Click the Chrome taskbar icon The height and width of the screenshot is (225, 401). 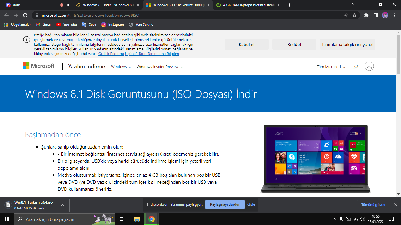(x=151, y=219)
